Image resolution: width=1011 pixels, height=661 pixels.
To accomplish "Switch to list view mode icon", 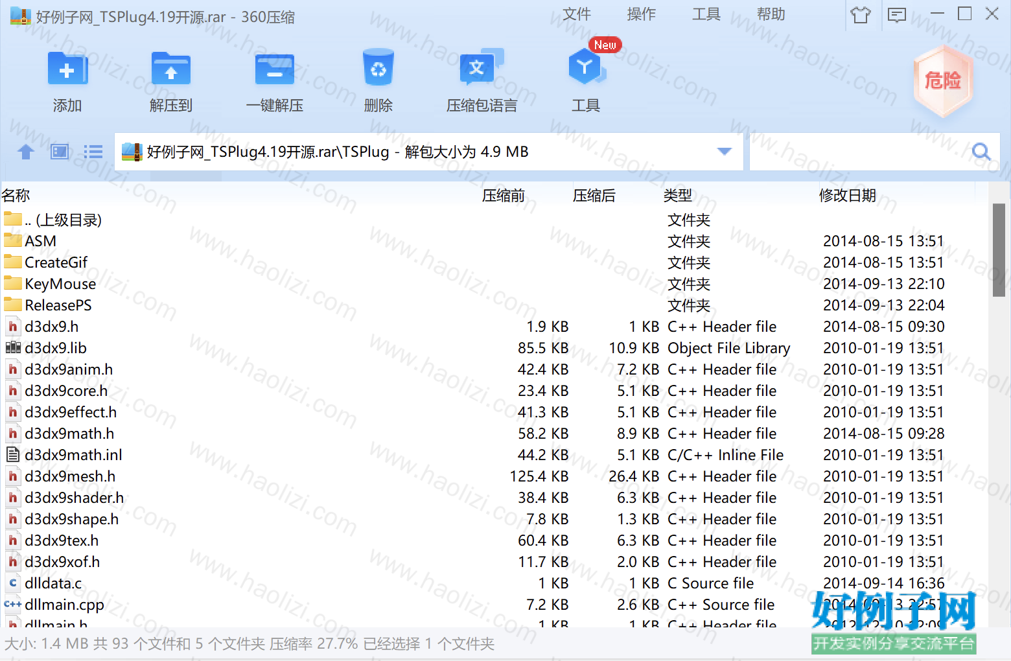I will tap(93, 152).
